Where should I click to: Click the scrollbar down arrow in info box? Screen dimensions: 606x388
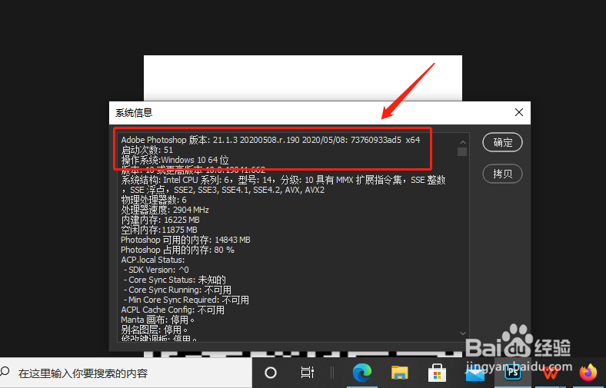point(463,333)
